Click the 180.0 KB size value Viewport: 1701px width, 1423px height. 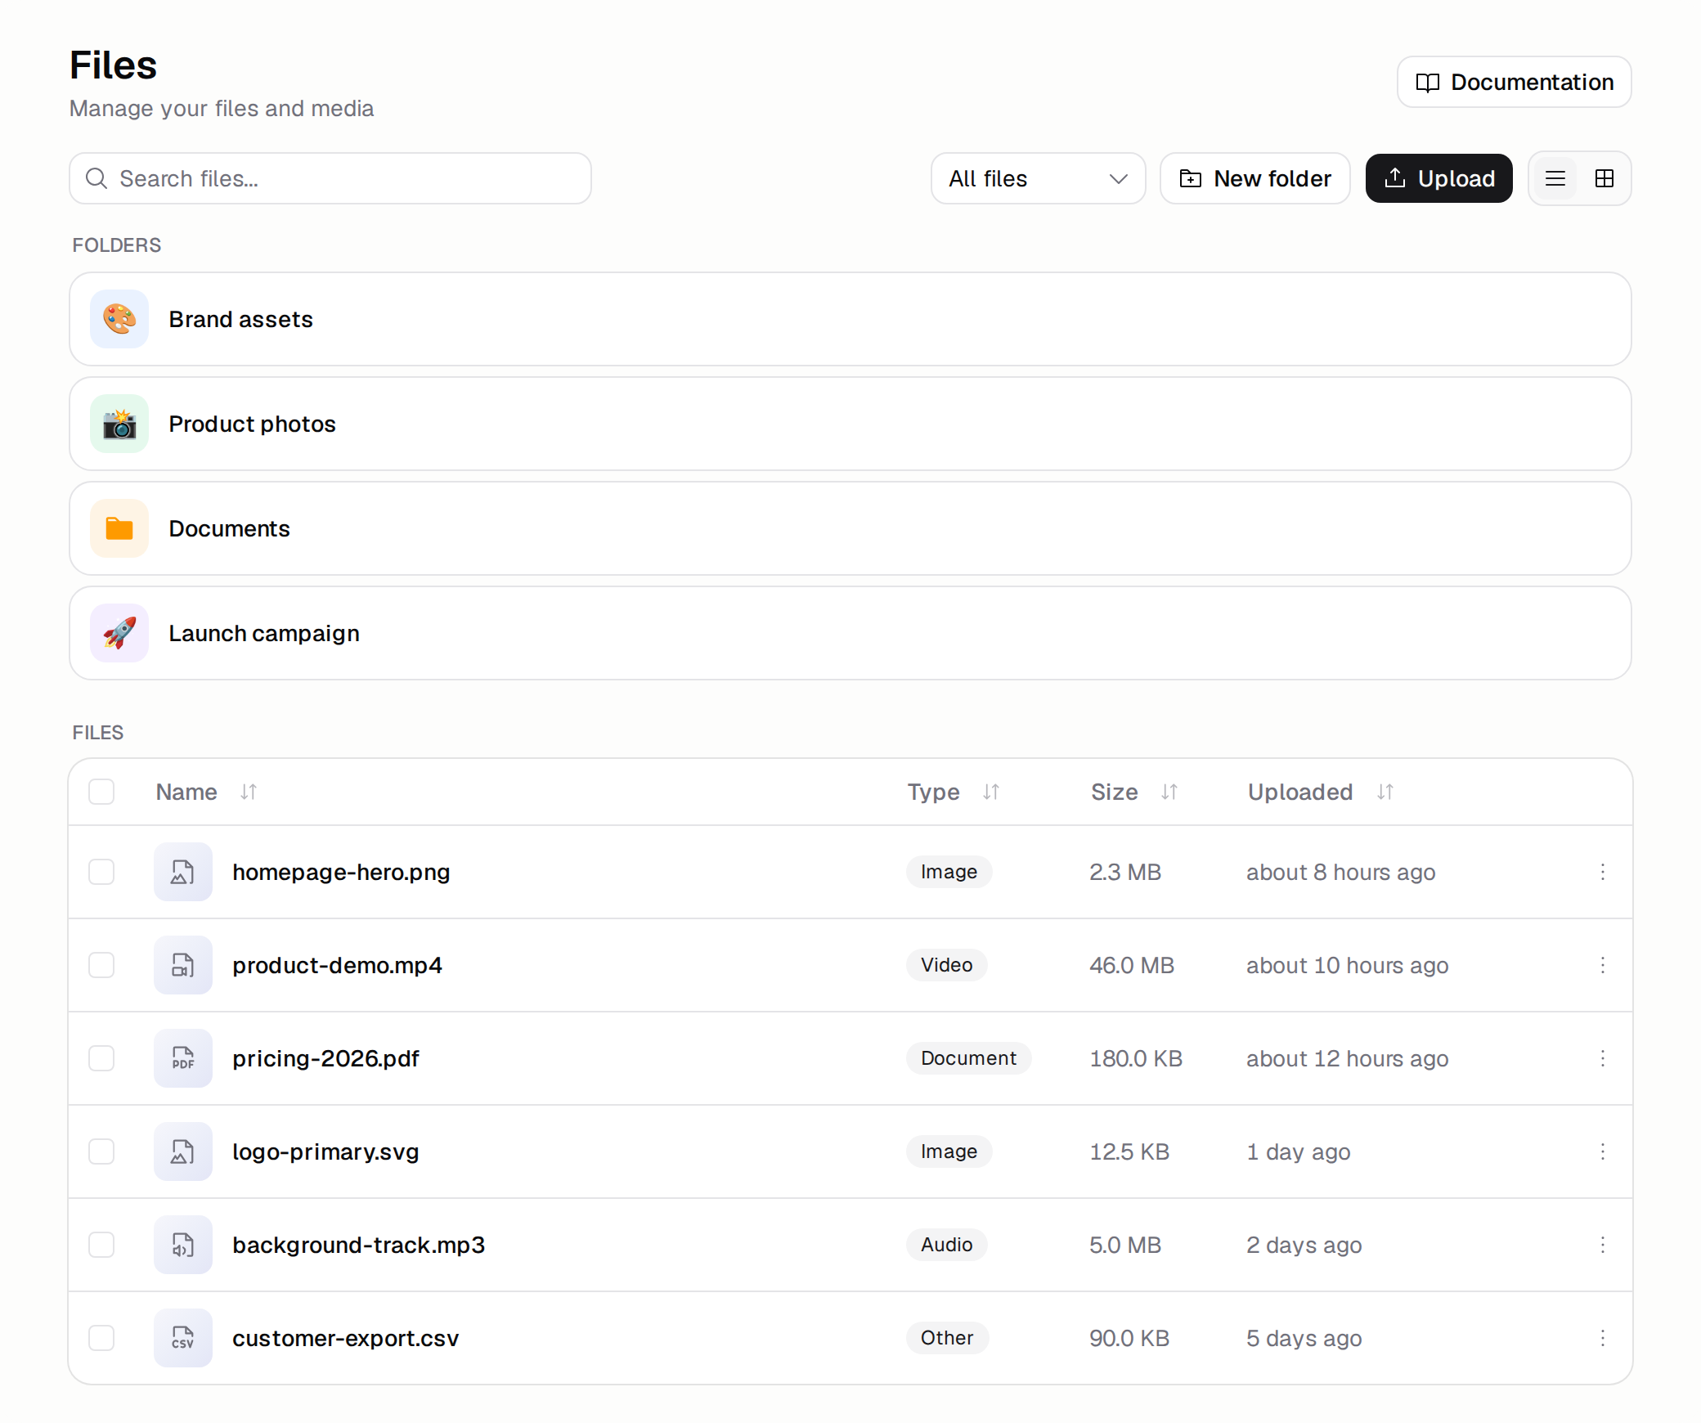coord(1136,1058)
